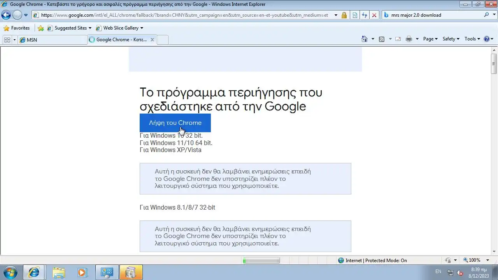Viewport: 498px width, 280px height.
Task: Switch to the MSN tab
Action: click(53, 40)
